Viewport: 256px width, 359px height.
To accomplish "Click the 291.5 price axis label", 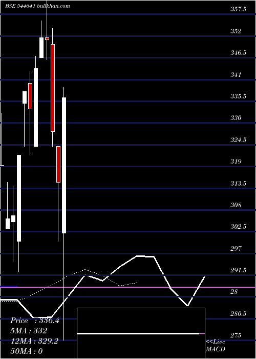I will tap(239, 270).
